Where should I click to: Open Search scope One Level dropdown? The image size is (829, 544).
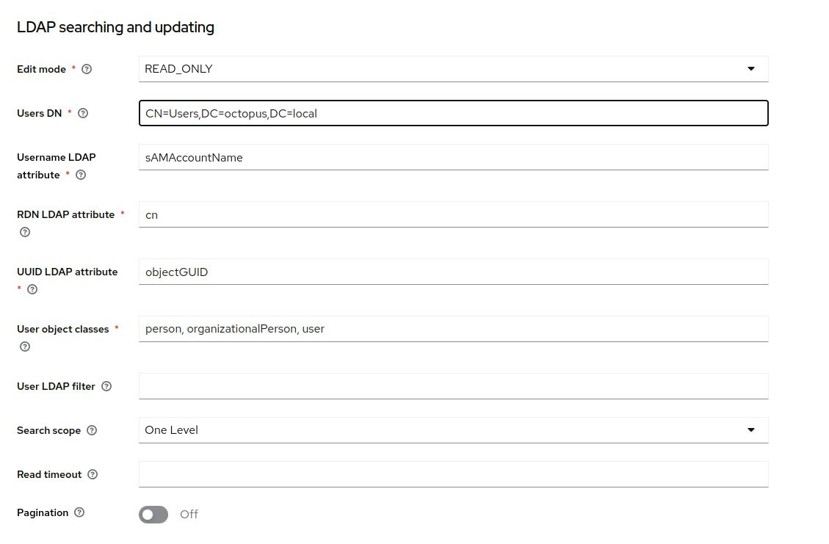(x=453, y=430)
